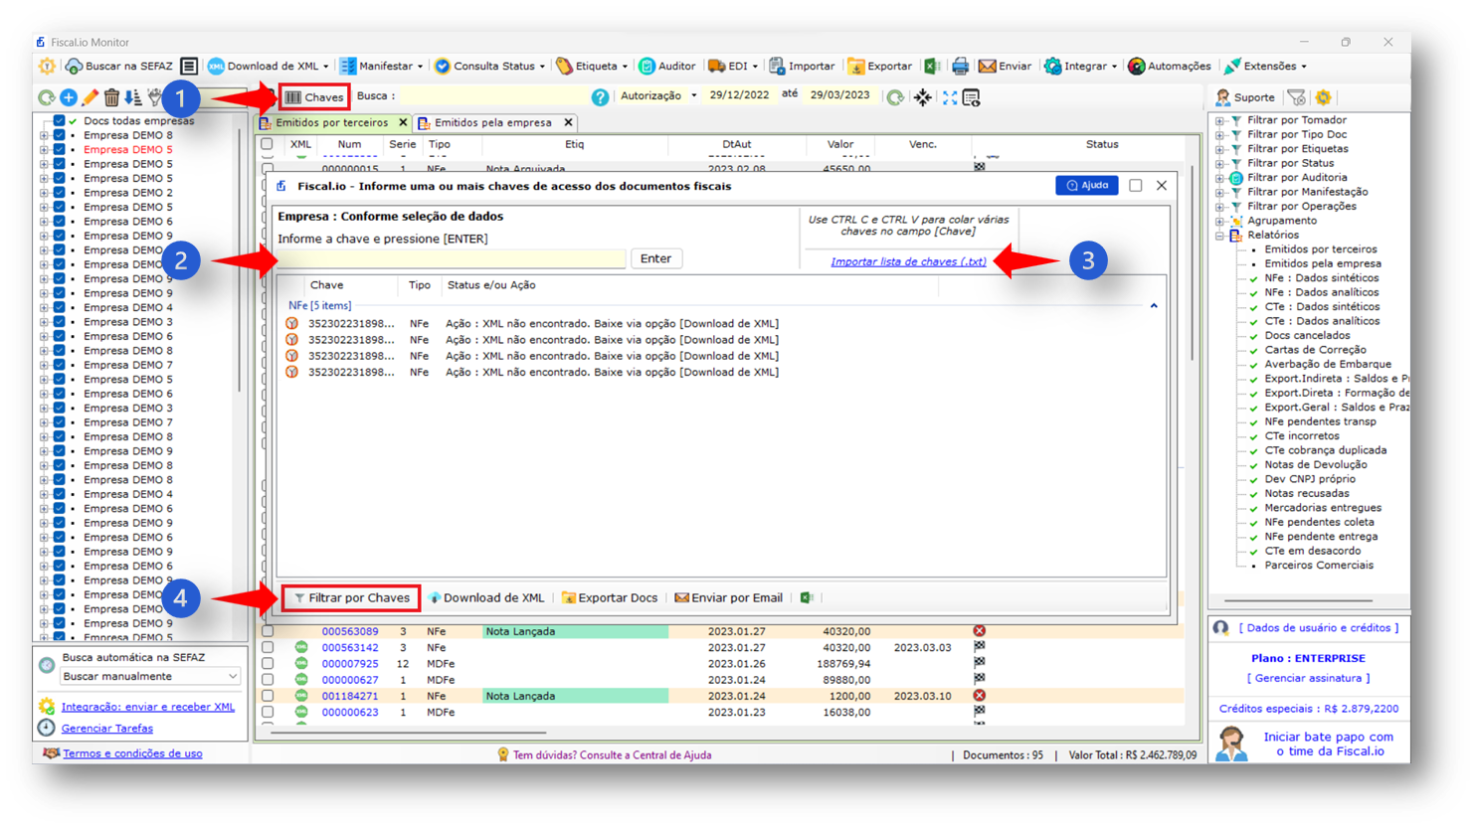
Task: Click the blue fullscreen expand icon
Action: [950, 97]
